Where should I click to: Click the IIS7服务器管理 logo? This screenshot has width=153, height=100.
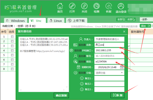[x=21, y=9]
